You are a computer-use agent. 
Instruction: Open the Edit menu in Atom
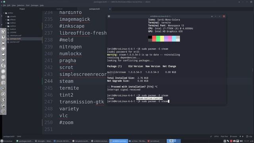tap(9, 5)
